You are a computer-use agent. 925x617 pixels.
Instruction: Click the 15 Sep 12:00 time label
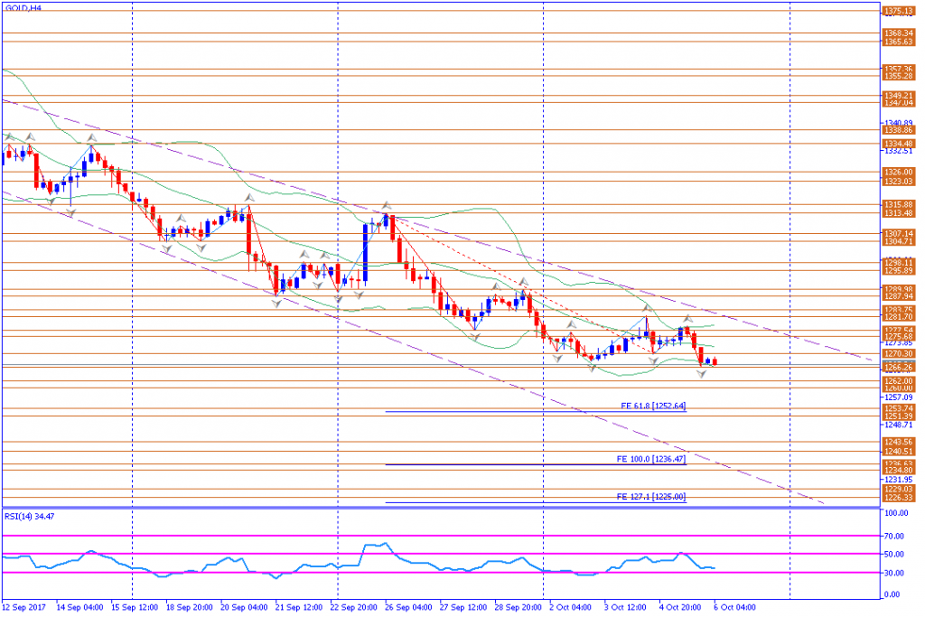pos(135,608)
